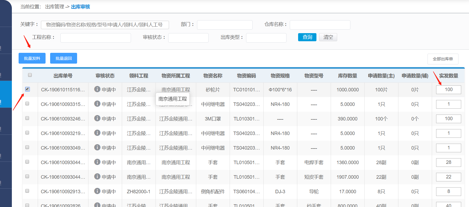Click the 清空 clear button

click(328, 37)
